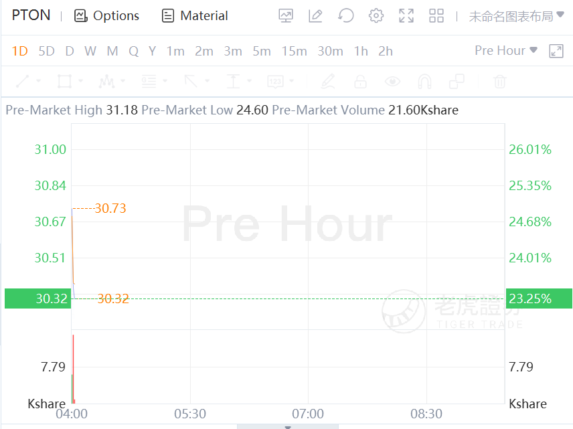The width and height of the screenshot is (573, 429).
Task: Open the multi-chart grid layout icon
Action: [436, 15]
